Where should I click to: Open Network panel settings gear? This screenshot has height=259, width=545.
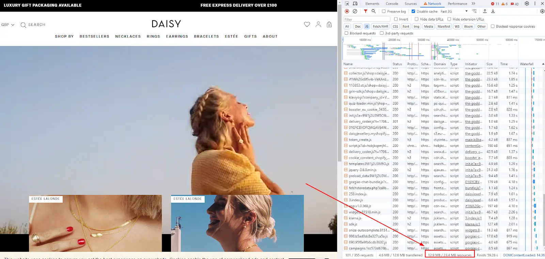click(542, 11)
